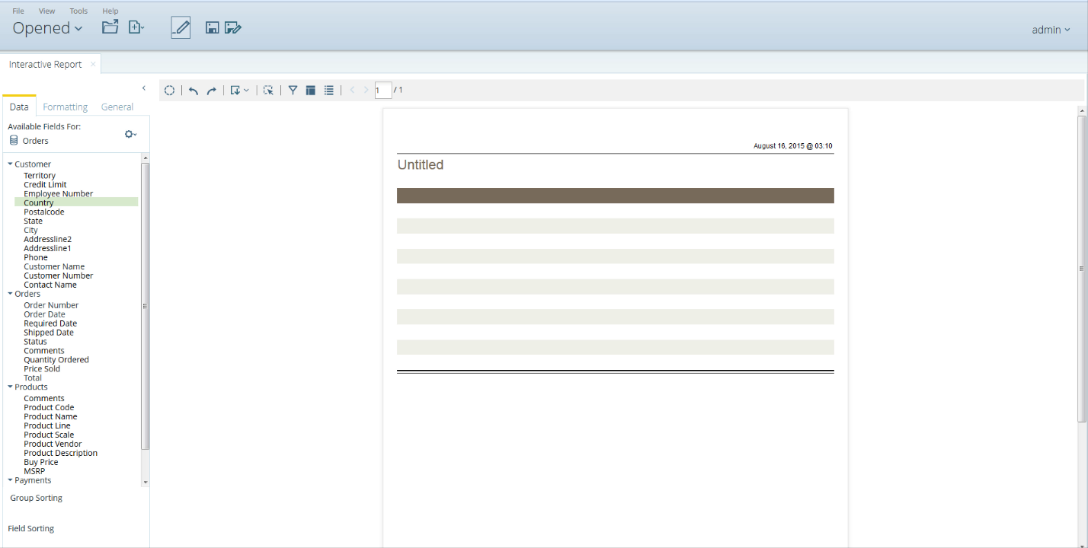Collapse the Products field group
Viewport: 1088px width, 548px height.
coord(11,387)
